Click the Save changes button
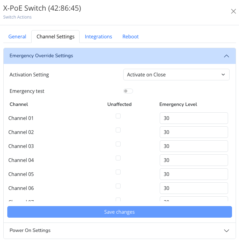 (x=119, y=212)
